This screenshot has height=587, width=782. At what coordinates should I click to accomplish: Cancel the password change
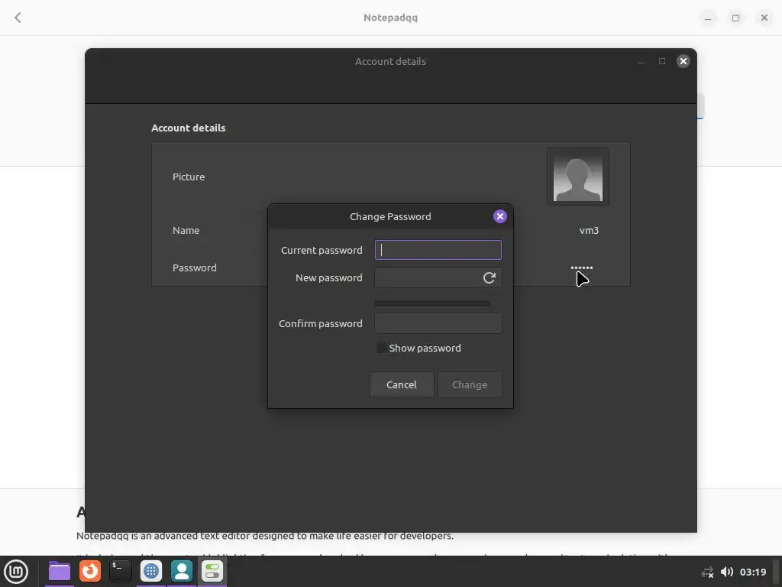(x=402, y=384)
